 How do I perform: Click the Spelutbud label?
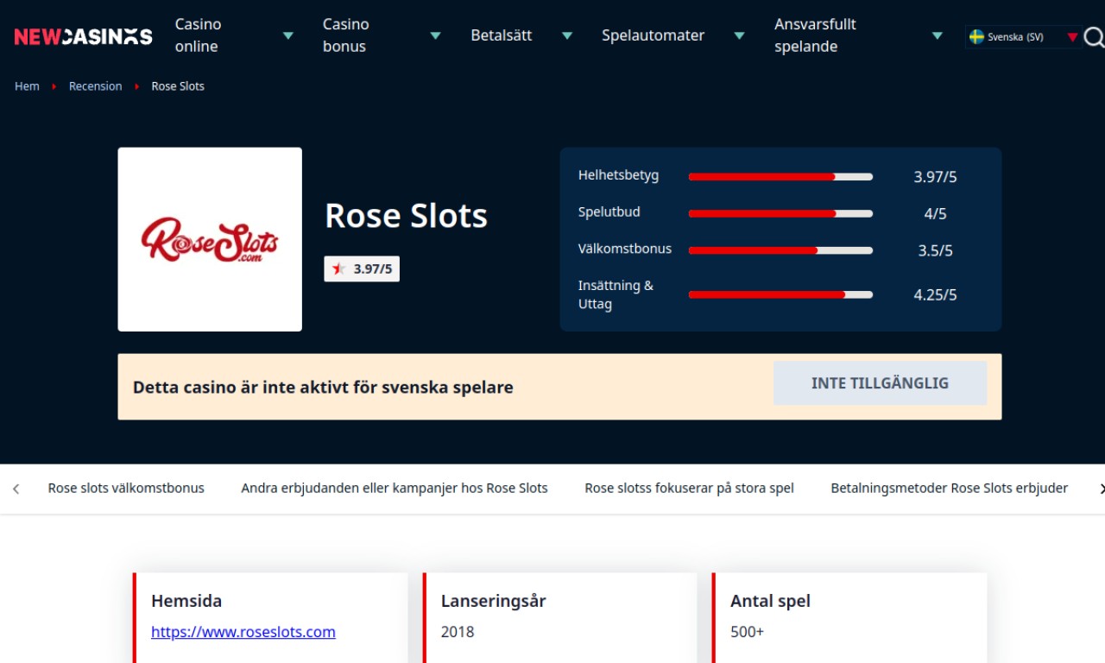(x=609, y=212)
